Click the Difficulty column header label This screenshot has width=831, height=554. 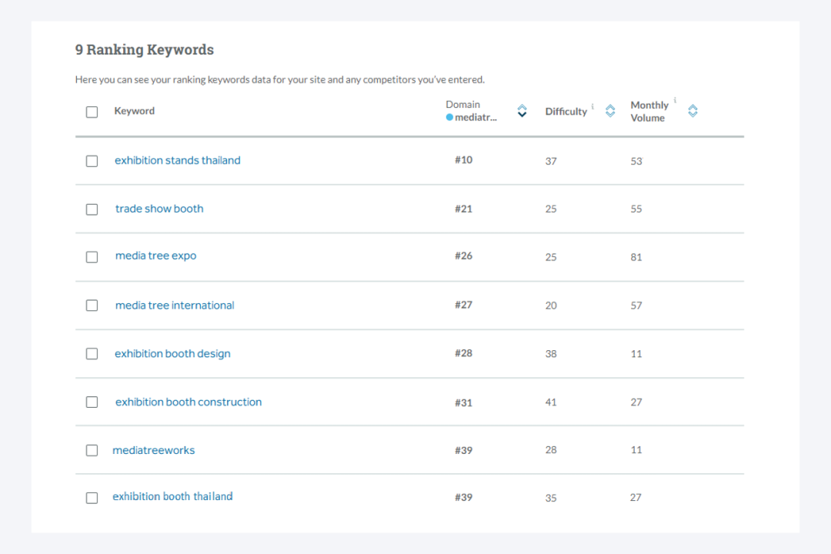click(566, 112)
